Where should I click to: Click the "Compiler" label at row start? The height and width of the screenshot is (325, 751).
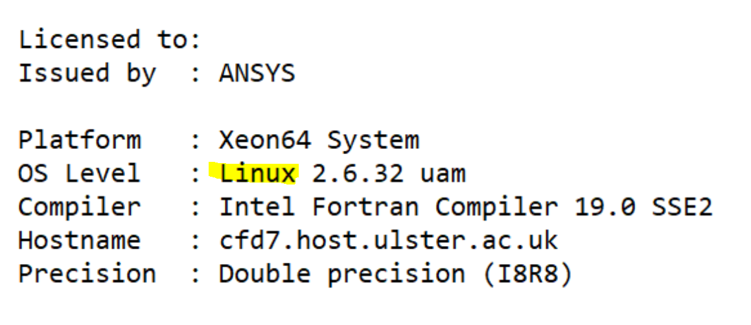click(79, 207)
